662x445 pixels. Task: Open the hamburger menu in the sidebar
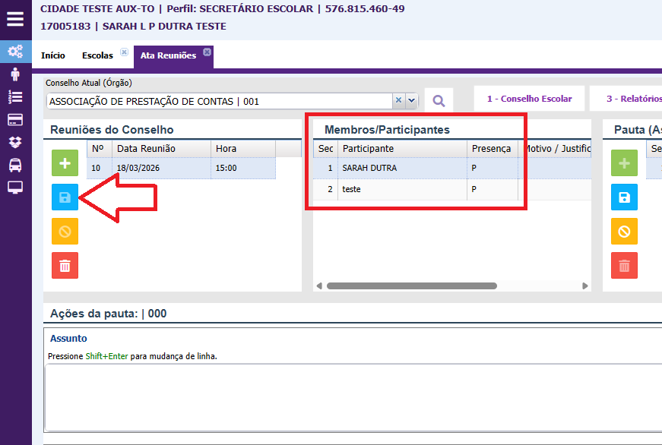(x=15, y=18)
